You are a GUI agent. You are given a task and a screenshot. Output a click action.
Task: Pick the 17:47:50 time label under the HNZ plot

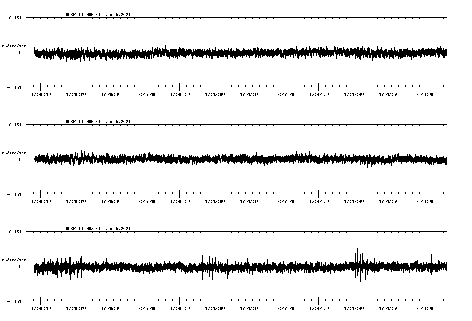(389, 308)
